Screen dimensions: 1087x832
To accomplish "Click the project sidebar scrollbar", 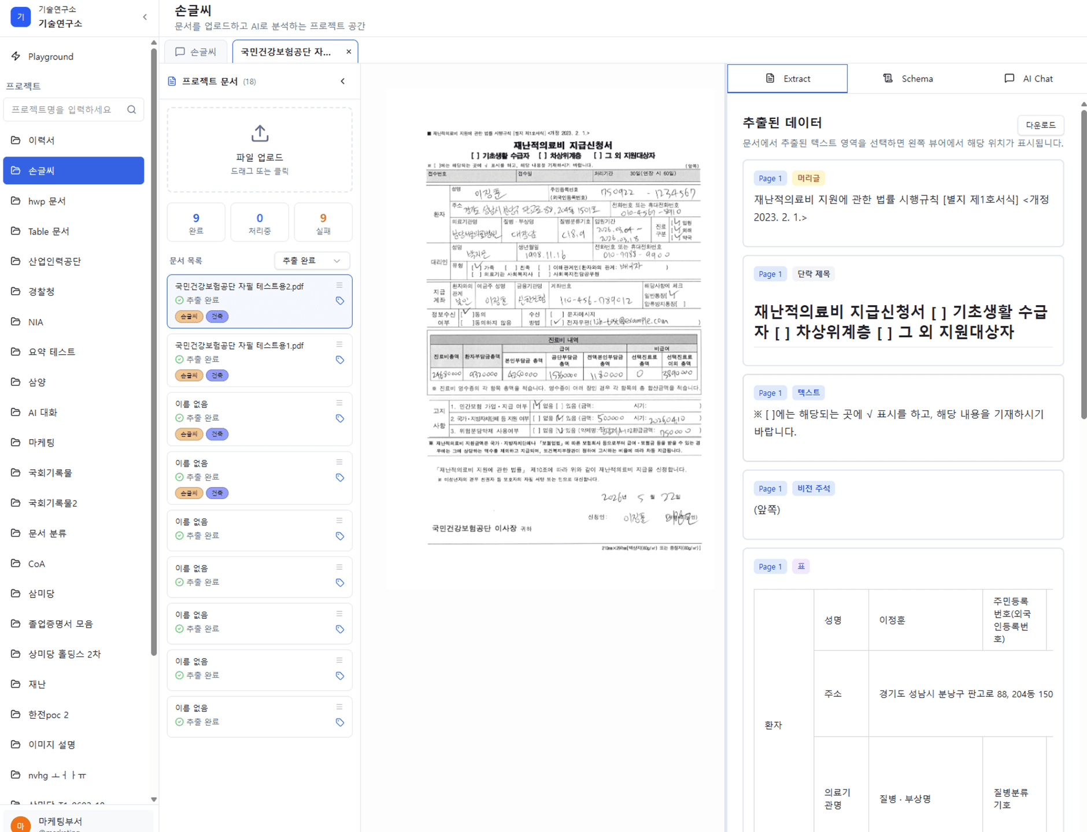I will [x=154, y=351].
